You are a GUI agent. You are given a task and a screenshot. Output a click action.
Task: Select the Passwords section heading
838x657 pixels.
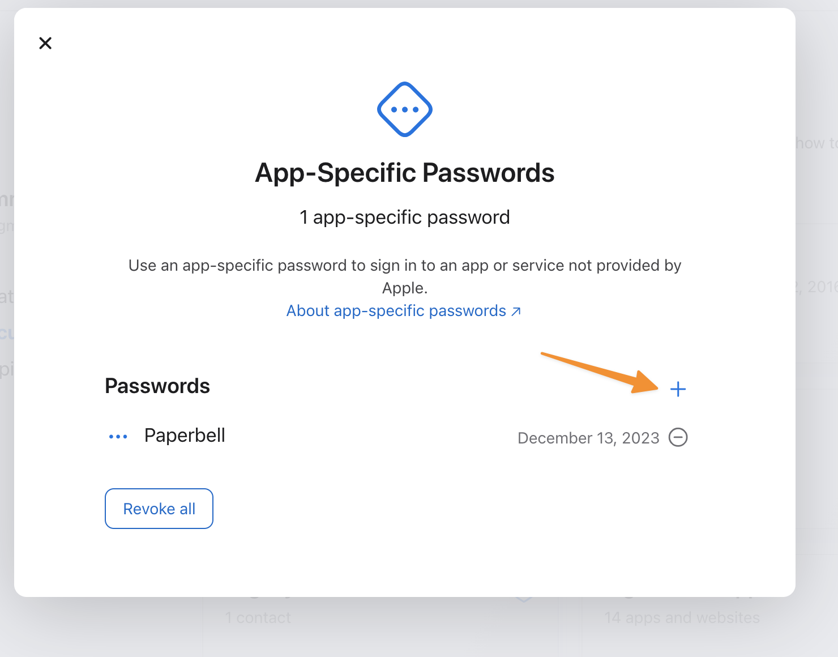tap(157, 386)
